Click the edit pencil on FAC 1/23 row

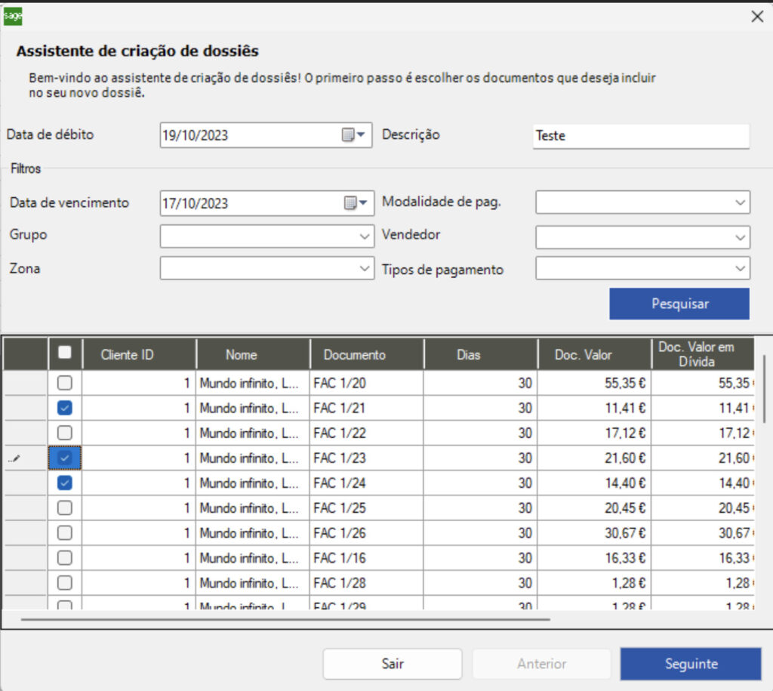15,458
